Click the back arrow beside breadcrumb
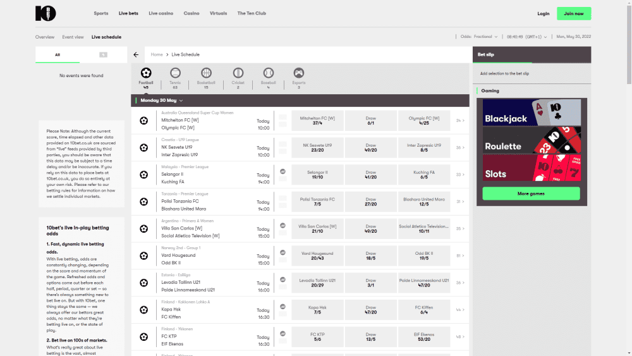The height and width of the screenshot is (356, 632). (x=136, y=54)
